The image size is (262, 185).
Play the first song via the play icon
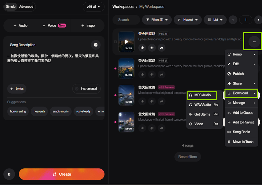coord(127,42)
